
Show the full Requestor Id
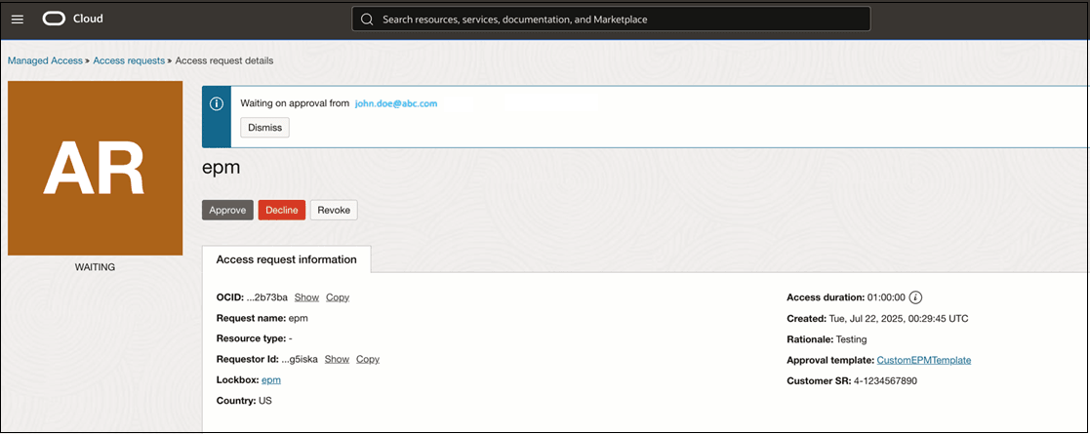pyautogui.click(x=338, y=359)
